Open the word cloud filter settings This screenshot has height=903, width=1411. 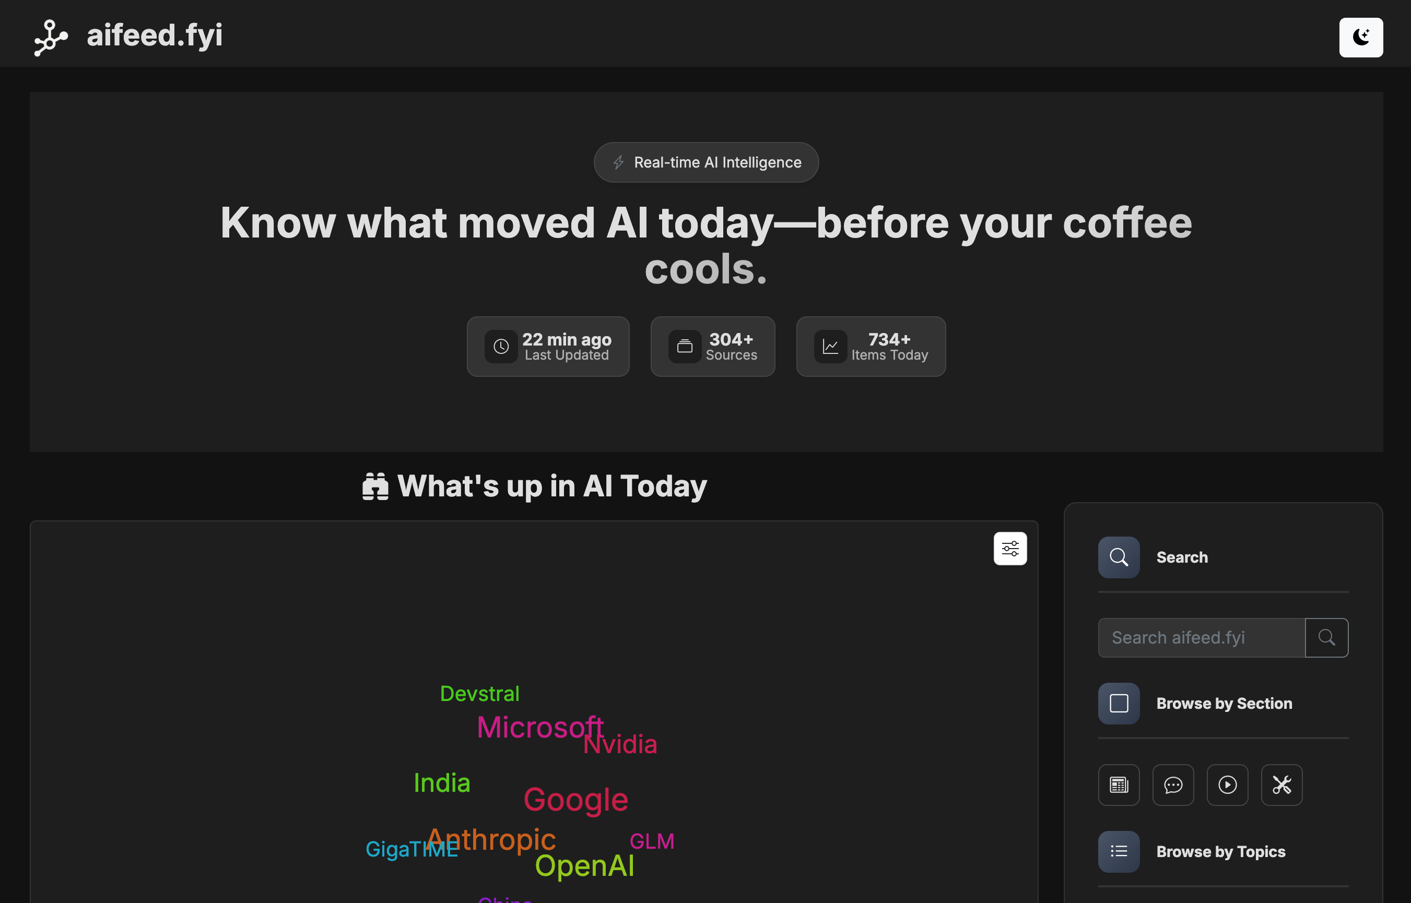click(x=1010, y=548)
